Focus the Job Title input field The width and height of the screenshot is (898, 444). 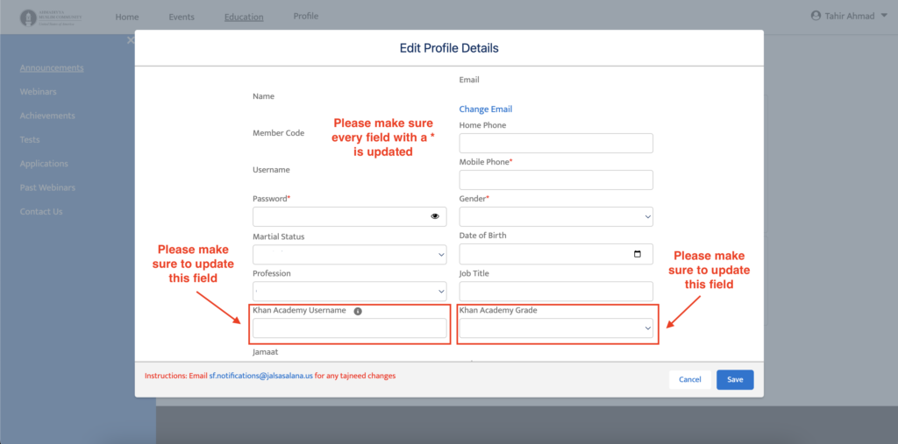click(556, 292)
